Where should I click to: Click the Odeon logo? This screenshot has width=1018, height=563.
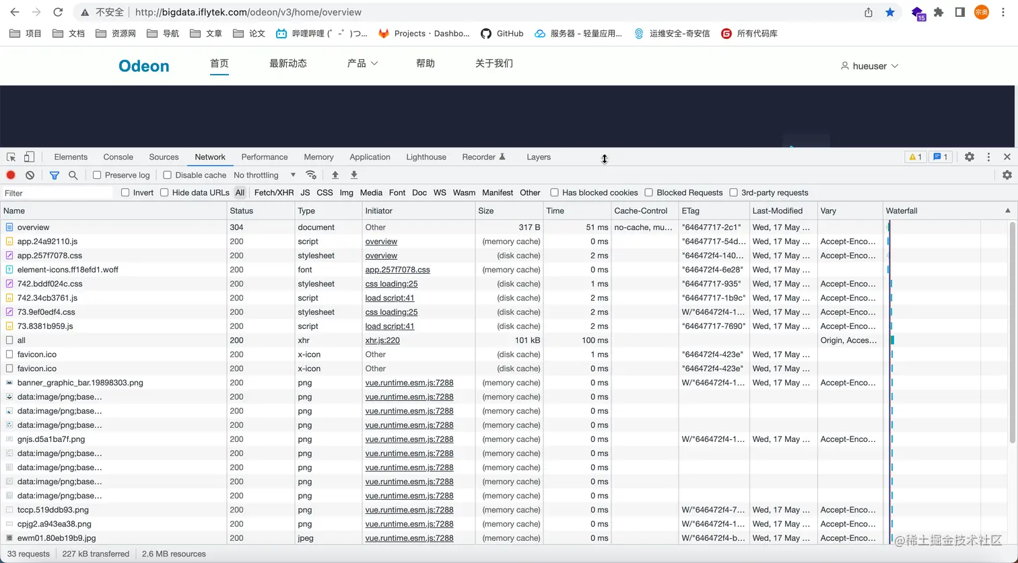[x=144, y=66]
